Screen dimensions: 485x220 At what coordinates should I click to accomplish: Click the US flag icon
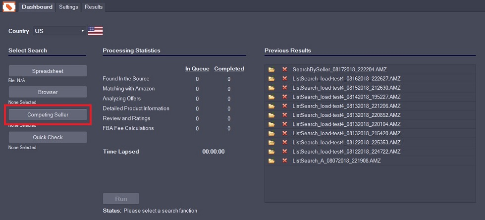(95, 31)
